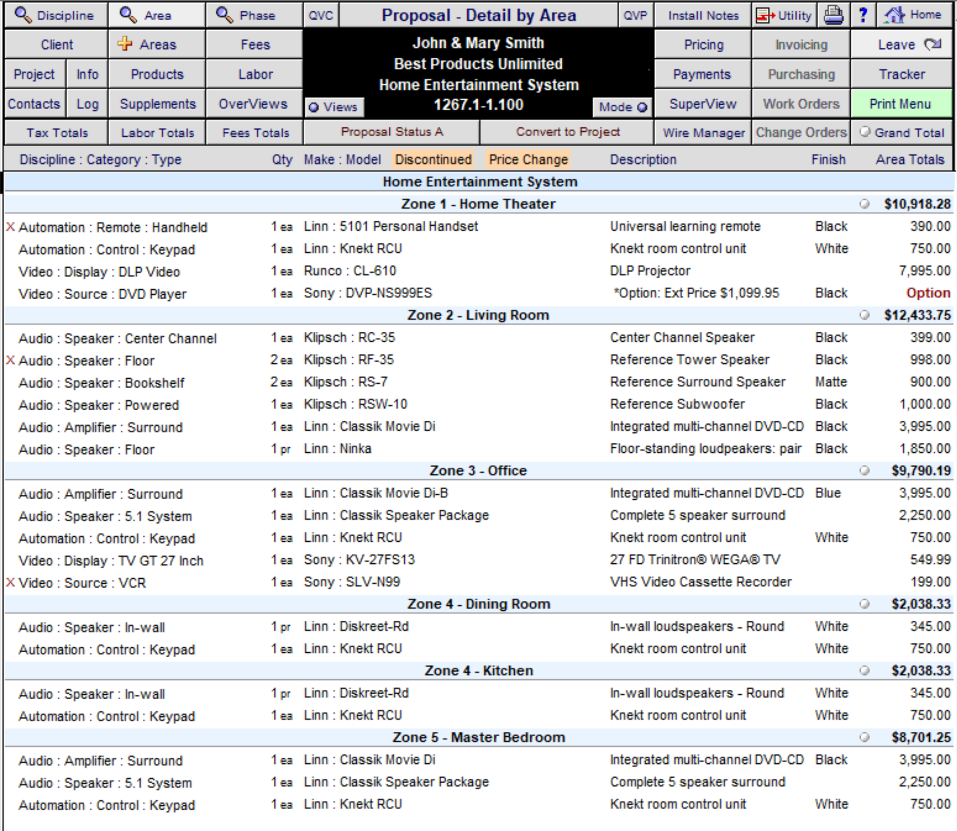
Task: Click the Areas button with plus icon
Action: coord(157,44)
